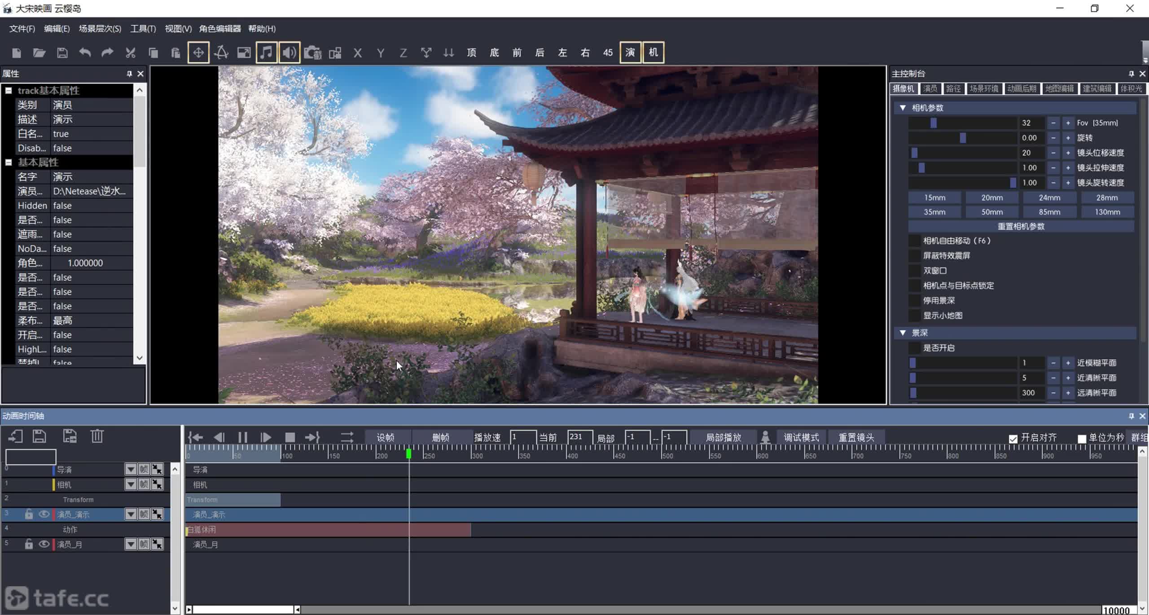Lock to Y axis
Image resolution: width=1149 pixels, height=615 pixels.
tap(381, 53)
